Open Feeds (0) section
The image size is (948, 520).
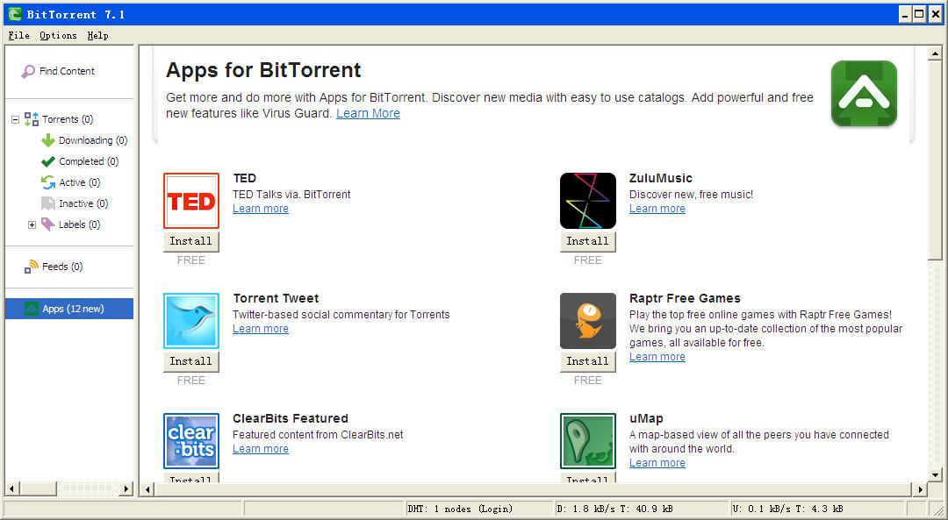(62, 267)
